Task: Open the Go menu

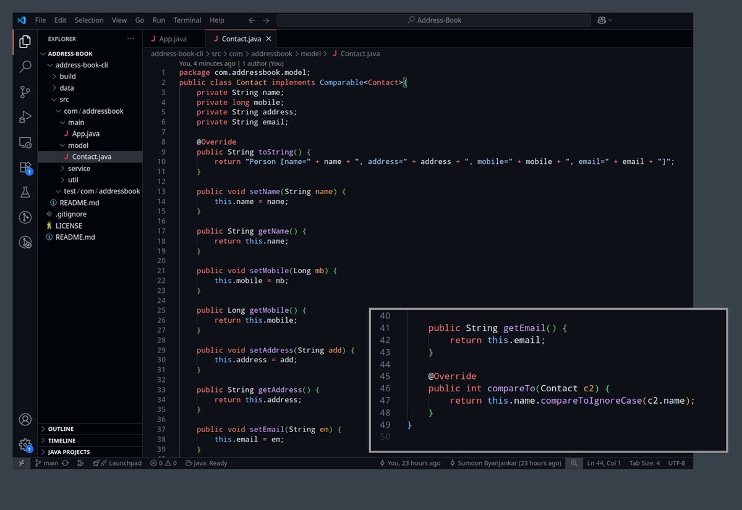Action: tap(140, 20)
